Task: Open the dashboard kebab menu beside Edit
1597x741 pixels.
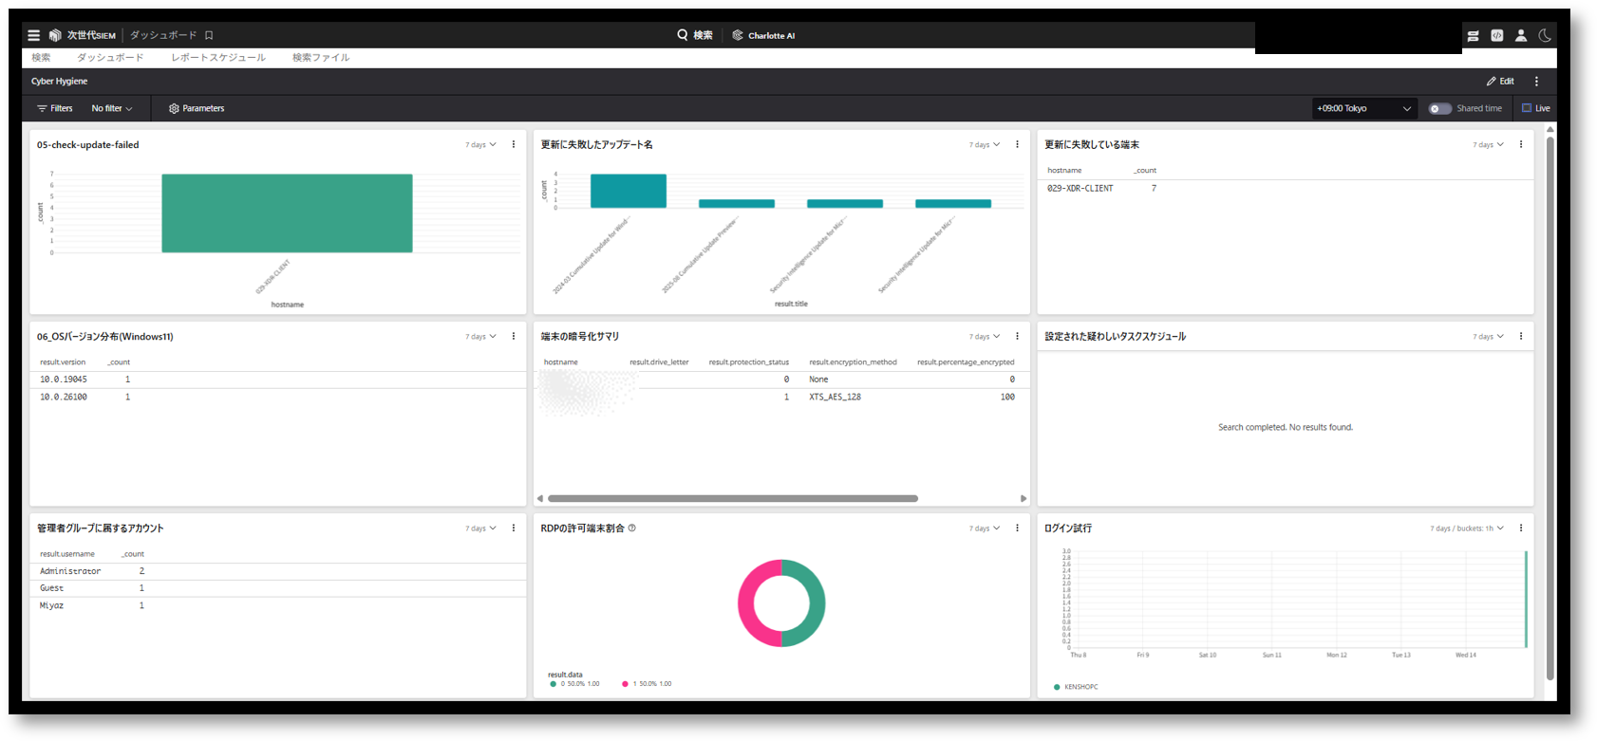Action: (1536, 82)
